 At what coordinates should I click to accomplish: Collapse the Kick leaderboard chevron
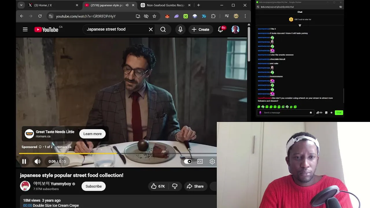coord(300,25)
